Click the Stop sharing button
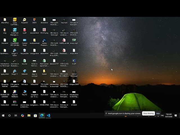The width and height of the screenshot is (180, 135). (148, 113)
